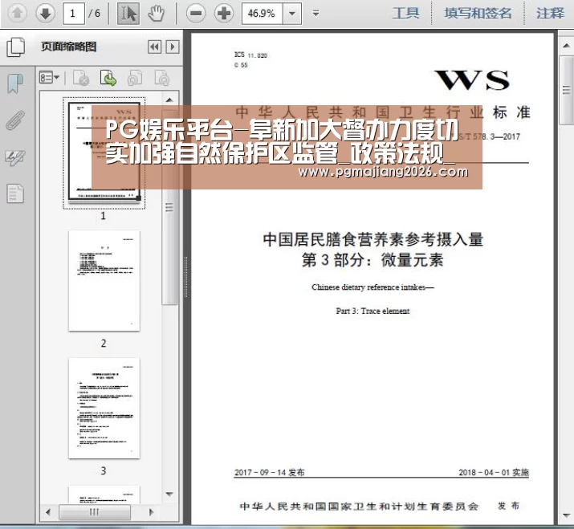Image resolution: width=574 pixels, height=529 pixels.
Task: Click the delete pages icon
Action: pos(81,78)
